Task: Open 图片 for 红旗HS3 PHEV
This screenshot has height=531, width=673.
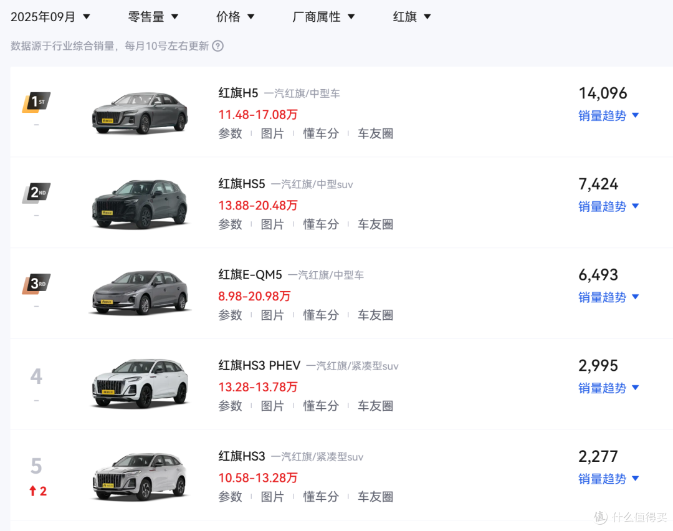Action: pos(272,406)
